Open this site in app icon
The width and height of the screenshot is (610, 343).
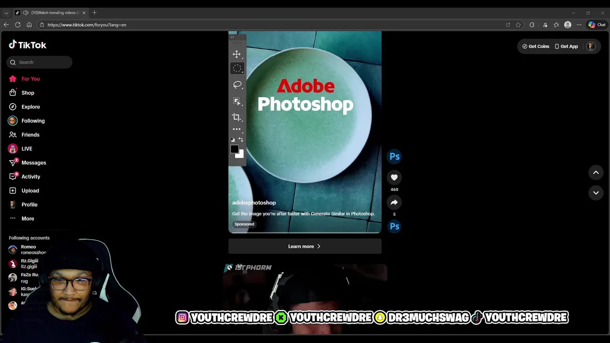pyautogui.click(x=508, y=25)
